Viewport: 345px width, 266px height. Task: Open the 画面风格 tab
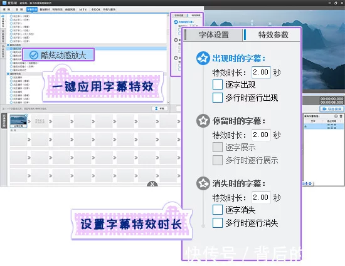click(x=70, y=9)
